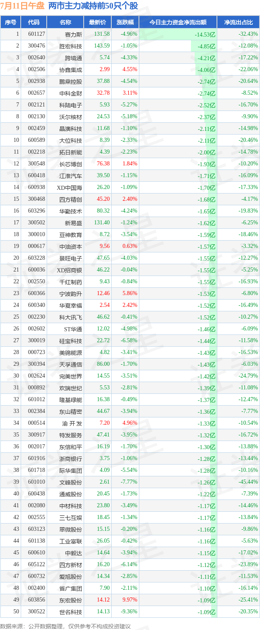Select stock name 新易盛
This screenshot has height=630, width=260.
(74, 223)
